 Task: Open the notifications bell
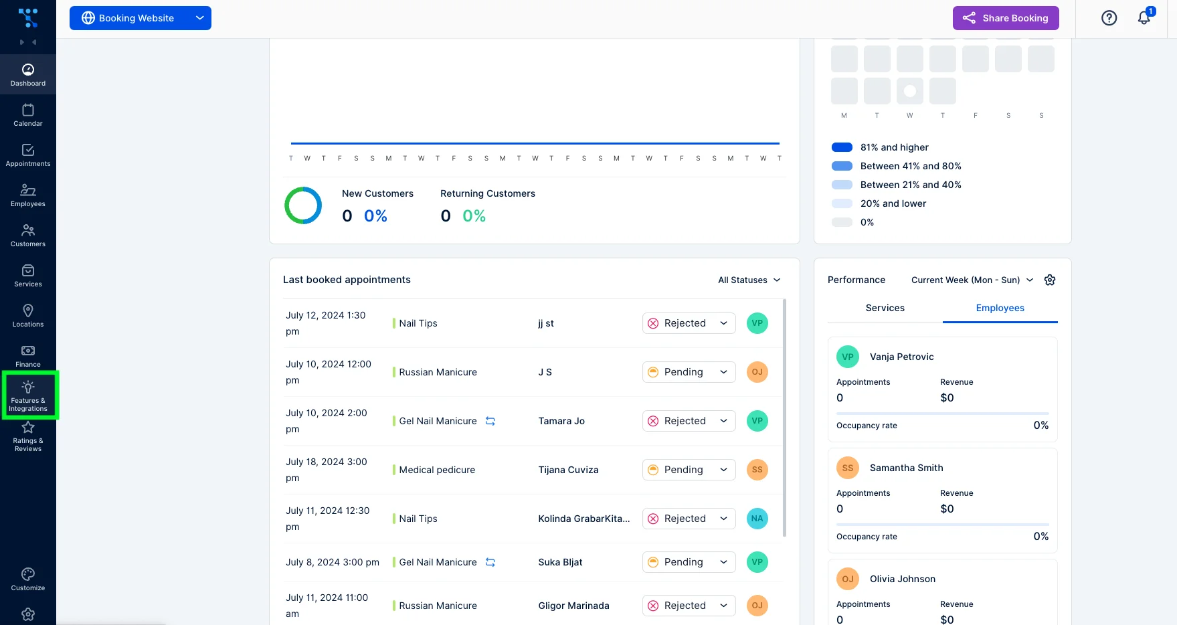[1144, 18]
